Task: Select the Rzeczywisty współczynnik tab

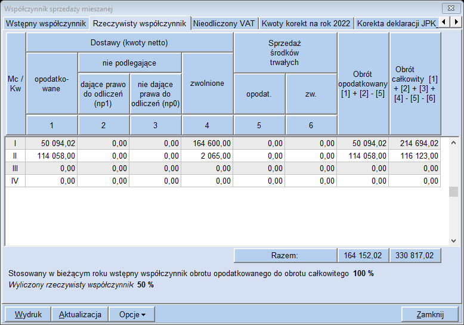Action: tap(139, 23)
